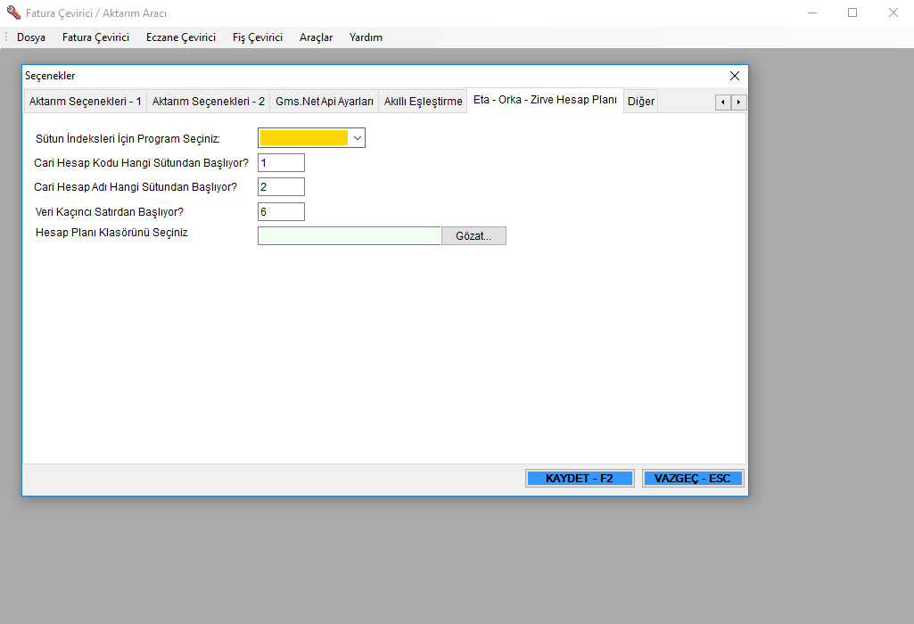
Task: Open the Eczane Çevirici menu
Action: point(181,37)
